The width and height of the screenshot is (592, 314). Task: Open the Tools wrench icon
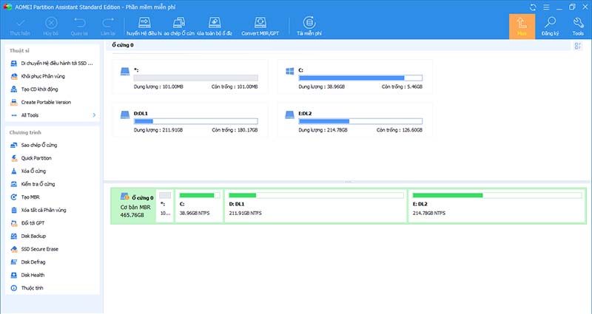point(578,27)
